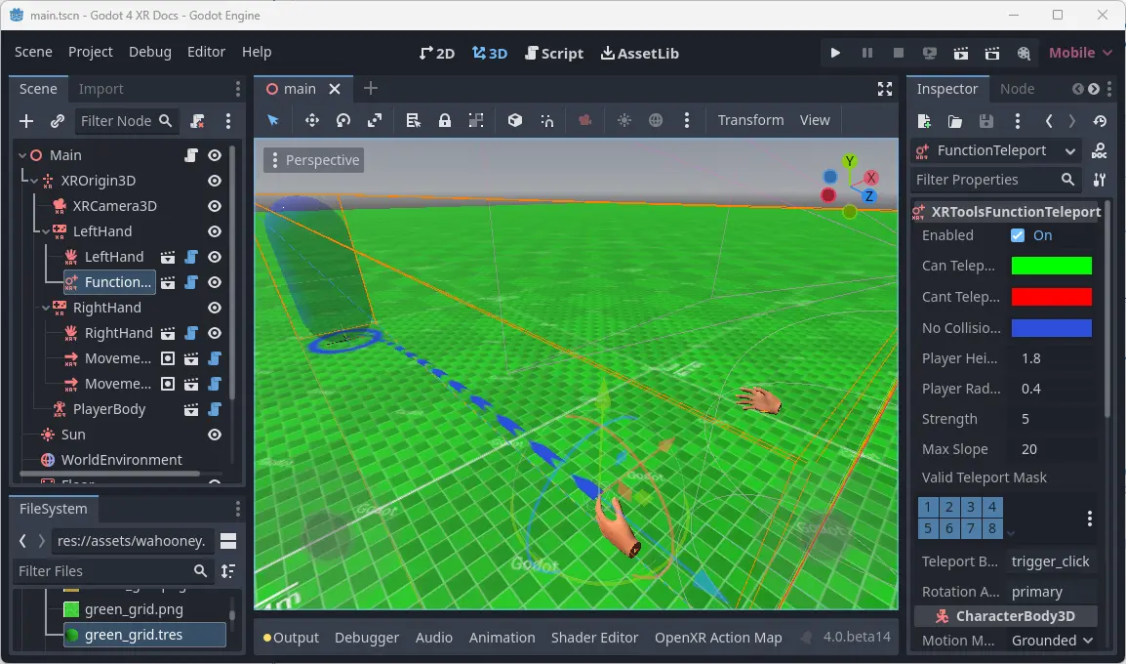The image size is (1126, 664).
Task: Select the Move tool in the 3D toolbar
Action: 312,120
